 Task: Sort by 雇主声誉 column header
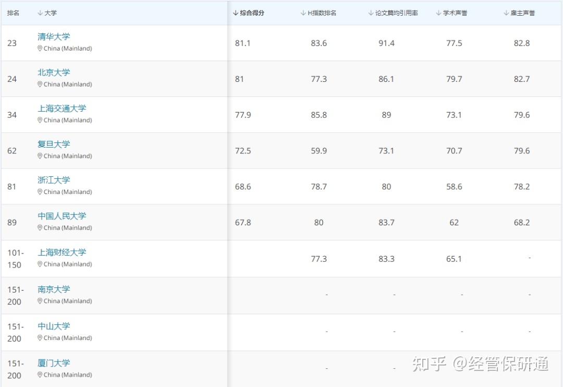coord(519,13)
